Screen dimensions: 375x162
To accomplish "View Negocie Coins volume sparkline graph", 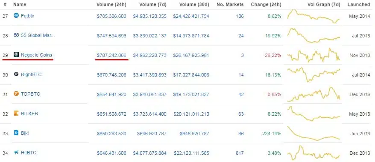I will point(313,55).
